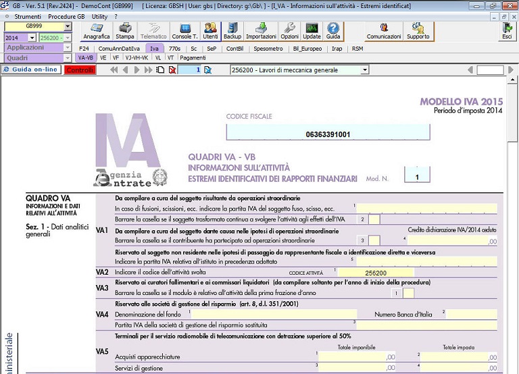Viewport: 519px width, 374px height.
Task: Open Console T. from the toolbar
Action: pyautogui.click(x=184, y=32)
